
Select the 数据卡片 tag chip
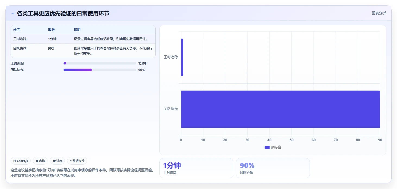coord(77,161)
